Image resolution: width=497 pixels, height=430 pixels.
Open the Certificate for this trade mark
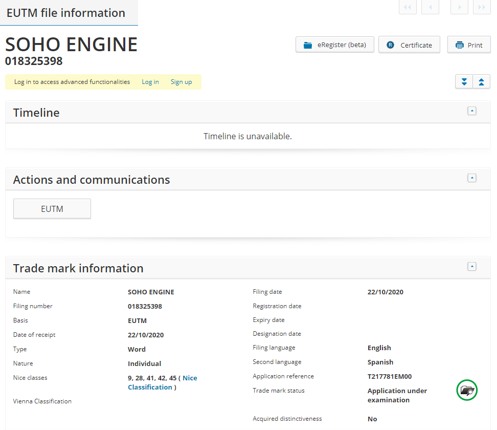[x=409, y=45]
